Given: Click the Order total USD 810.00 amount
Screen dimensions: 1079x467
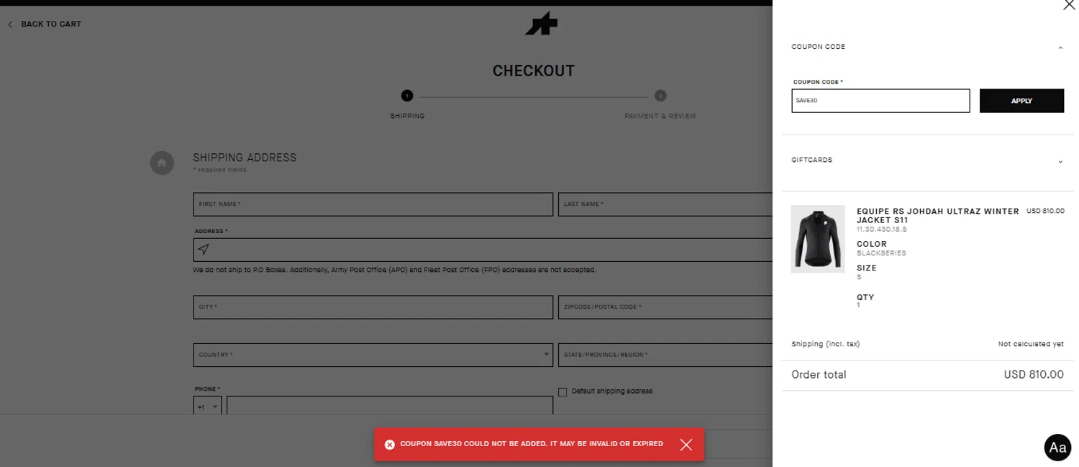Looking at the screenshot, I should [x=1034, y=375].
